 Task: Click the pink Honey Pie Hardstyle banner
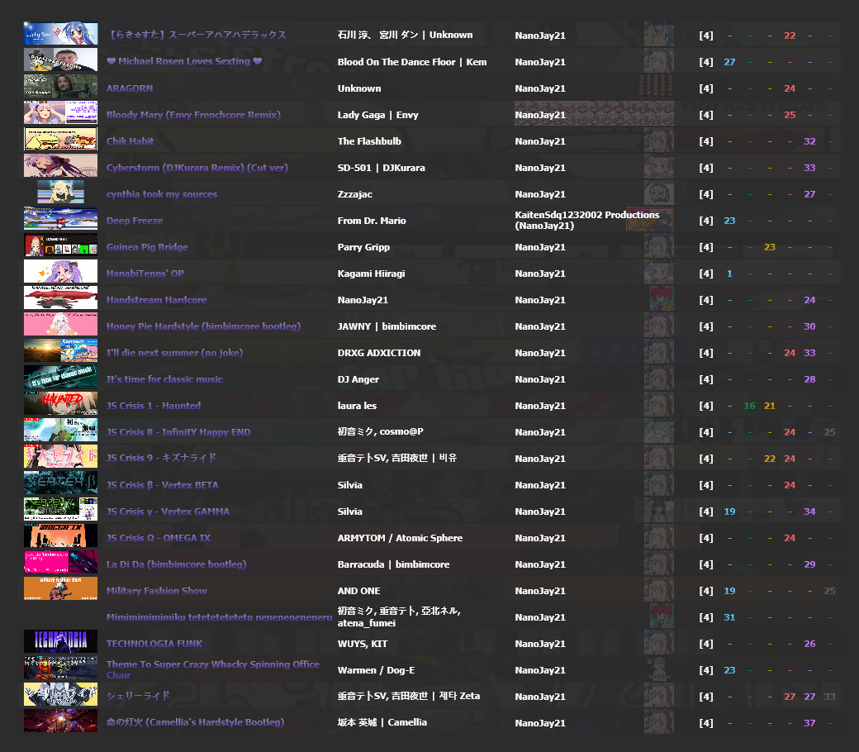[x=60, y=326]
